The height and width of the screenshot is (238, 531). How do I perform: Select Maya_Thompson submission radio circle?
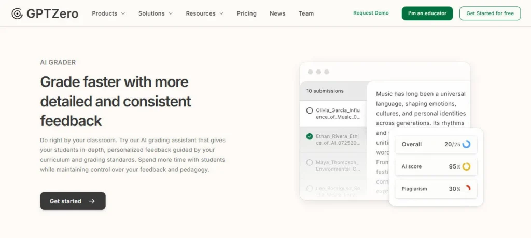tap(310, 162)
